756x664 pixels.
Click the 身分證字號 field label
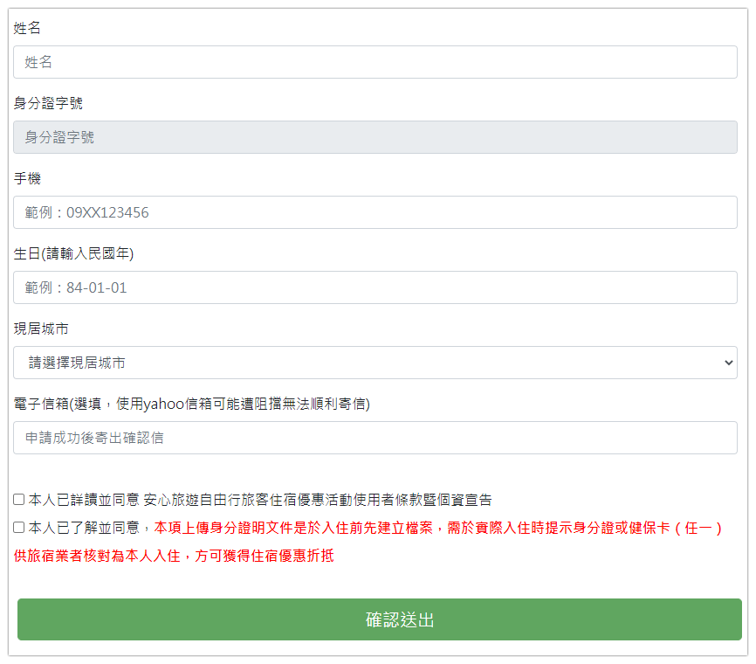48,104
